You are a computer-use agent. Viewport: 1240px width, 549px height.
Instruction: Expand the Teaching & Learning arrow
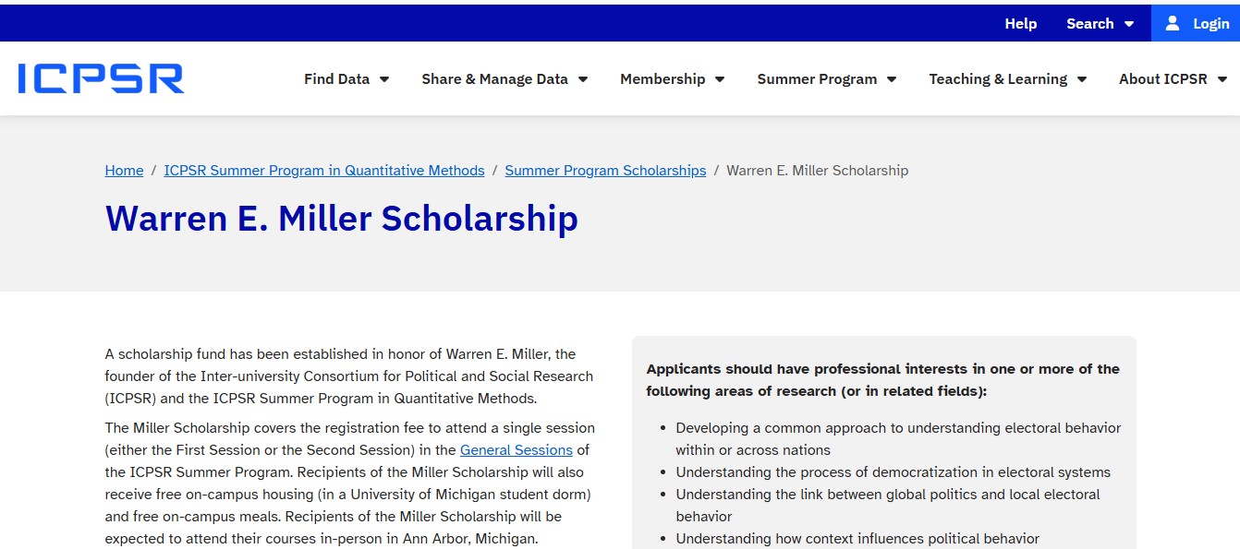1082,79
